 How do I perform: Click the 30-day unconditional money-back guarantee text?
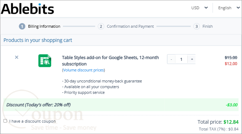(102, 81)
